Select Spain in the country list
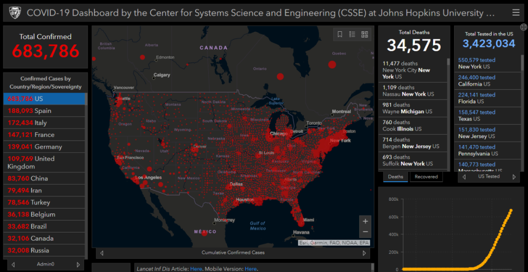The width and height of the screenshot is (528, 272). (44, 111)
